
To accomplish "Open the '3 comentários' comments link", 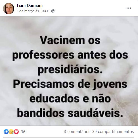I will (77, 132).
